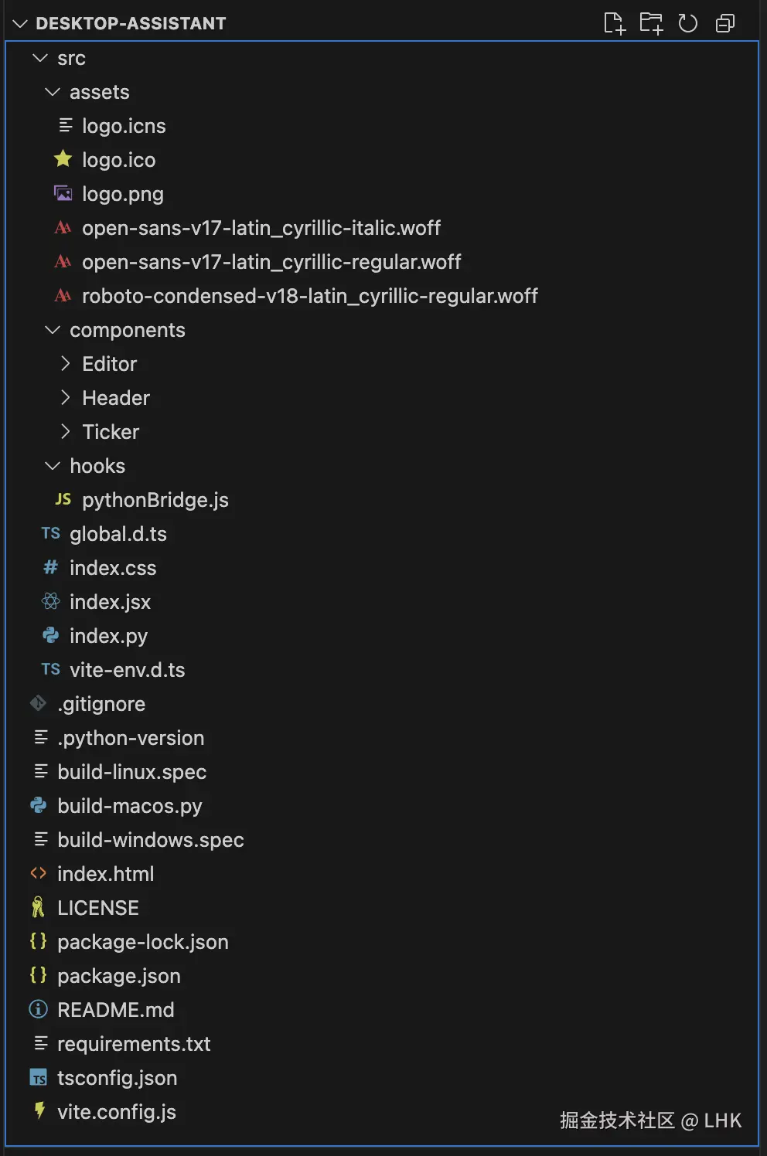Refresh the explorer file tree

pos(687,23)
